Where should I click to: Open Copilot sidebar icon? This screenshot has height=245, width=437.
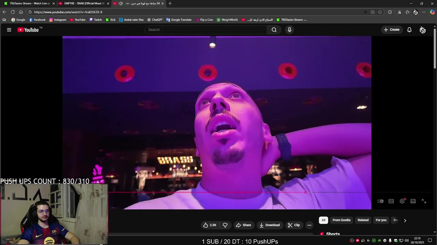pyautogui.click(x=432, y=12)
